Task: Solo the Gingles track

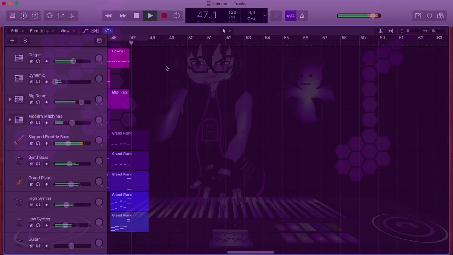Action: (38, 61)
